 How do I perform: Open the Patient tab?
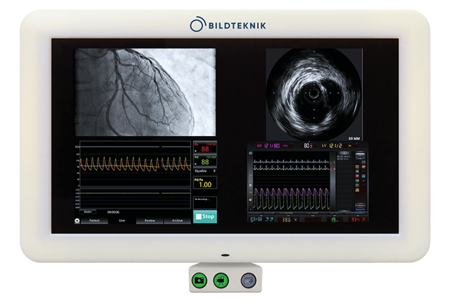(95, 220)
